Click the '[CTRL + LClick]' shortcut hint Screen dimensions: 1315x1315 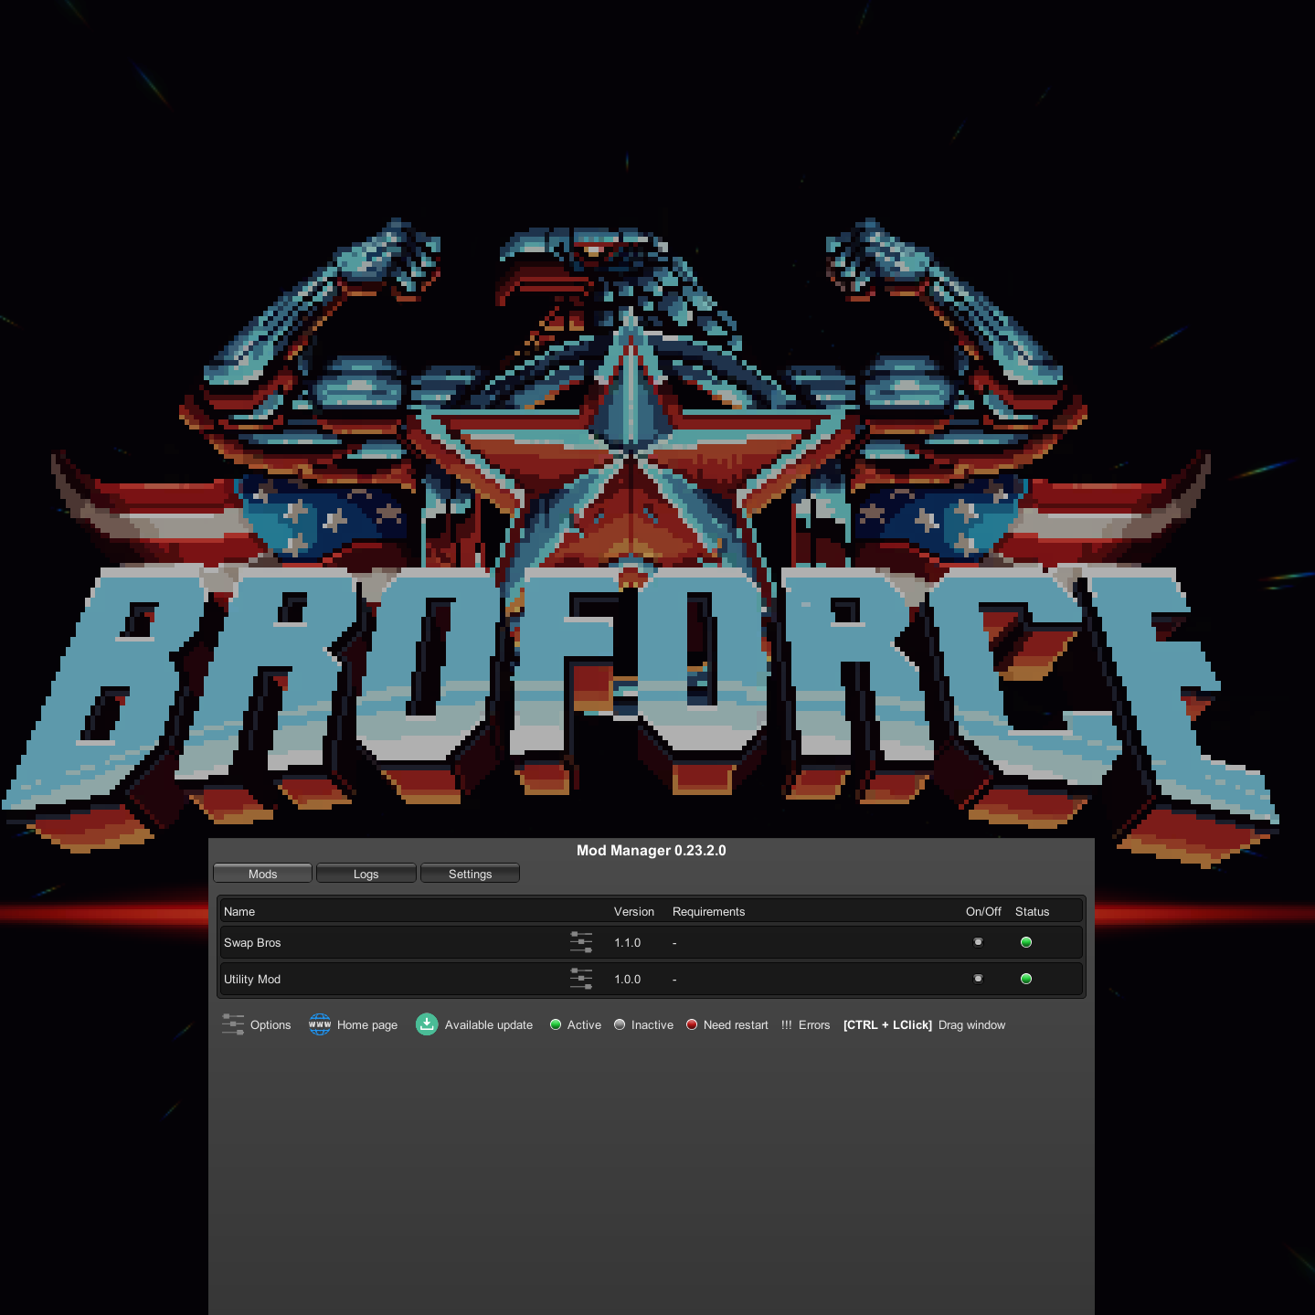pos(887,1025)
